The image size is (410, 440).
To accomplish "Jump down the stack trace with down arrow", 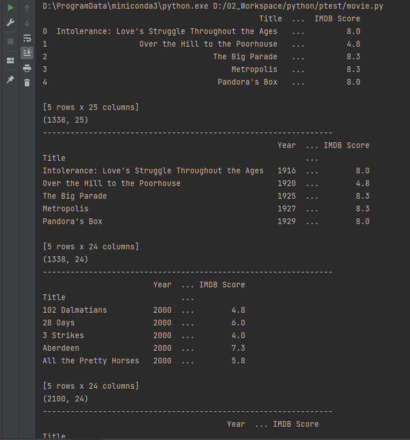I will click(x=27, y=23).
